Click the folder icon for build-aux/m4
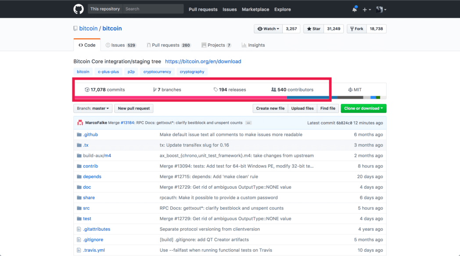 79,156
